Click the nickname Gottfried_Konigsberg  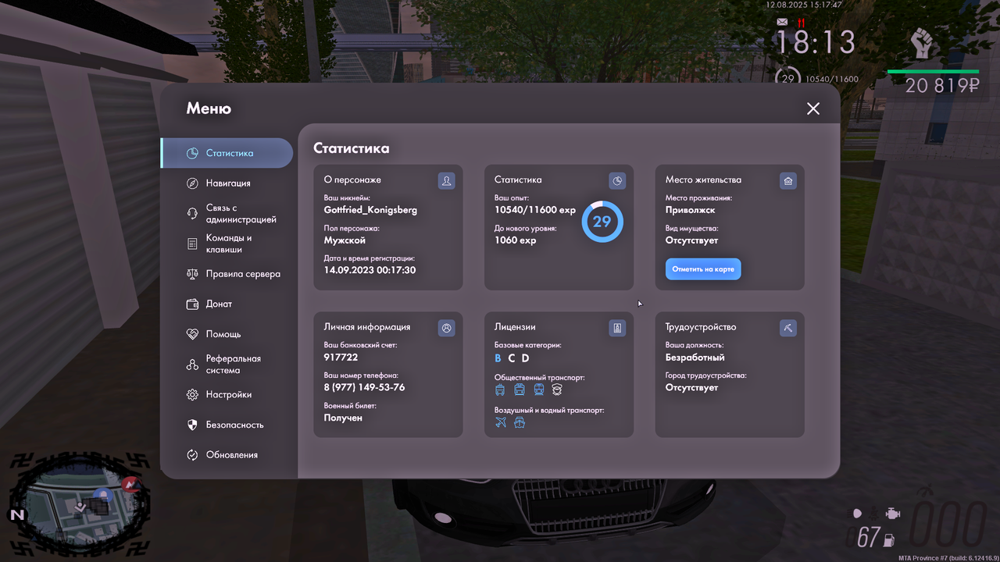[370, 210]
